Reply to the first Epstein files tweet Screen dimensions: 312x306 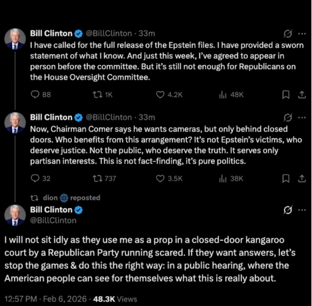[x=34, y=95]
